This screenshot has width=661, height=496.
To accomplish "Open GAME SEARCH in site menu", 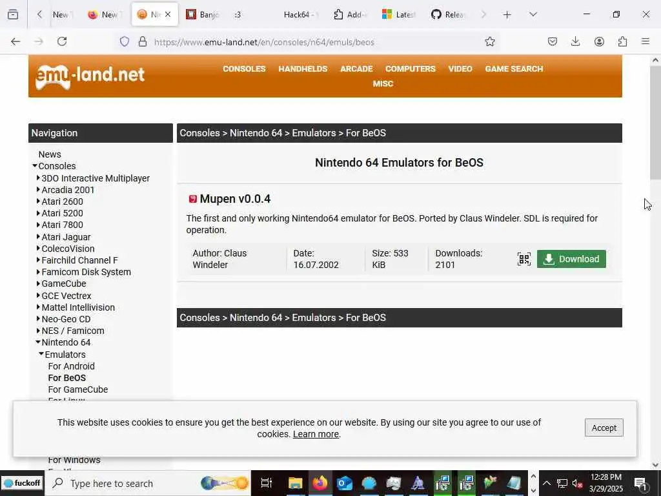I will coord(514,68).
